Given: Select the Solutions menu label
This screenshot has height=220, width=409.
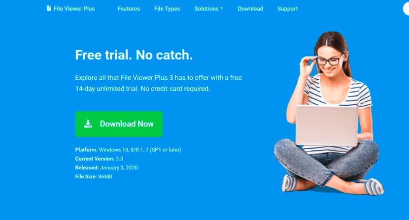Looking at the screenshot, I should tap(207, 9).
